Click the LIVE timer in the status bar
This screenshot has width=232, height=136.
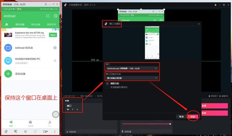pyautogui.click(x=69, y=96)
